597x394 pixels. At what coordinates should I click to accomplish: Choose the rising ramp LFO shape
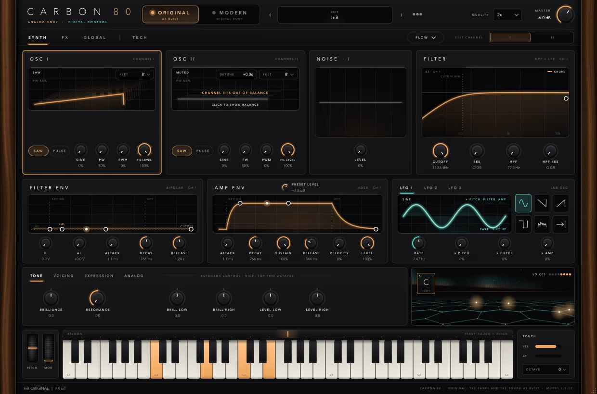pyautogui.click(x=561, y=203)
